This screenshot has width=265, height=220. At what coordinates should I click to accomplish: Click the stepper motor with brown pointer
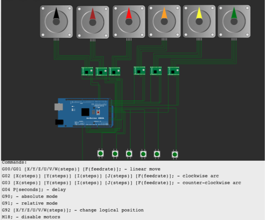click(92, 22)
